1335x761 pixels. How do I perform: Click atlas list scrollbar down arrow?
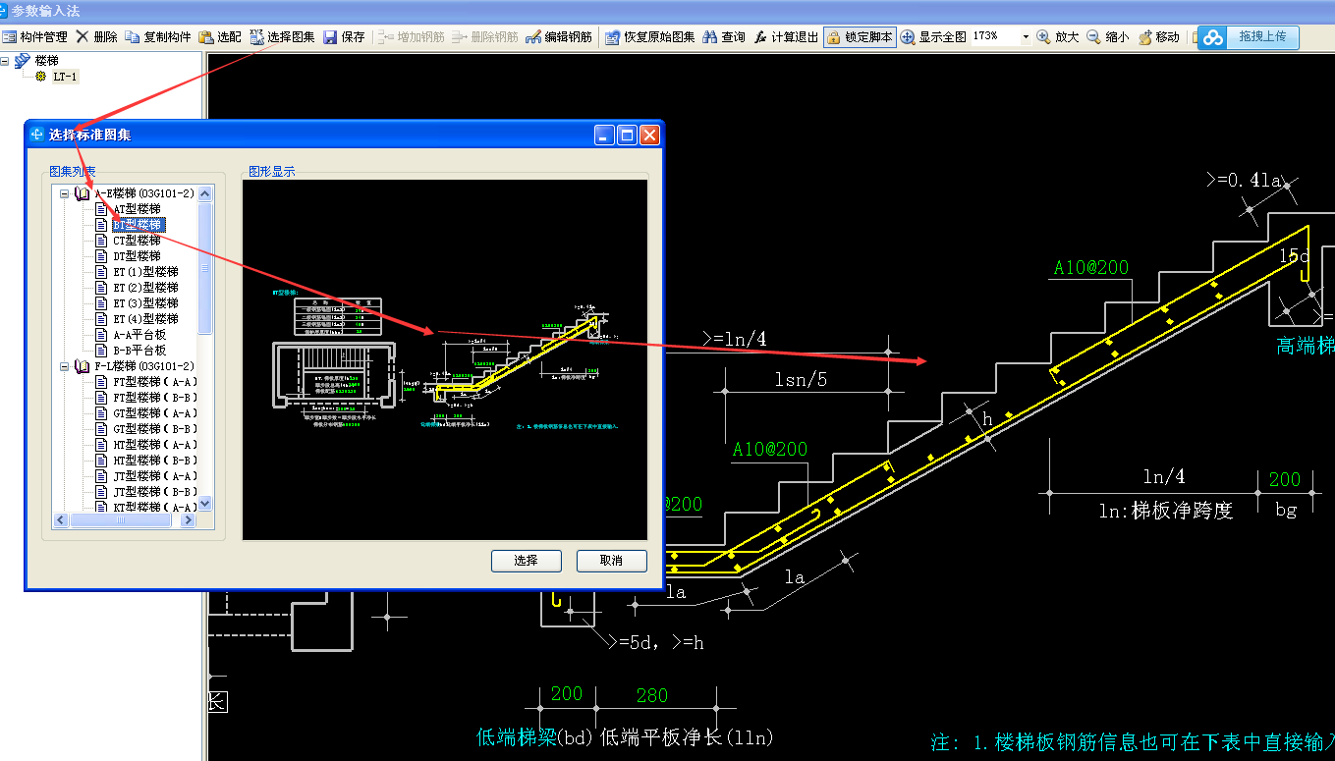tap(205, 504)
